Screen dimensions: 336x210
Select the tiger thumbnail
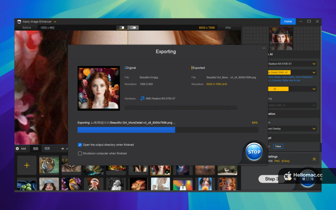click(49, 165)
